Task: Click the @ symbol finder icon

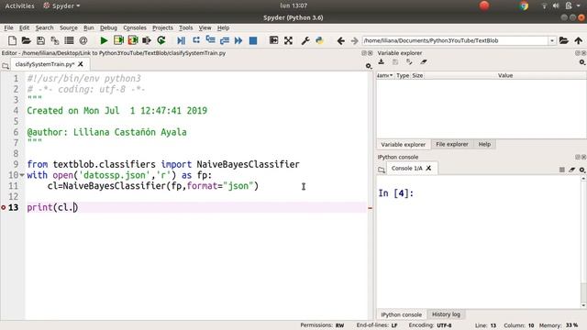Action: point(83,40)
